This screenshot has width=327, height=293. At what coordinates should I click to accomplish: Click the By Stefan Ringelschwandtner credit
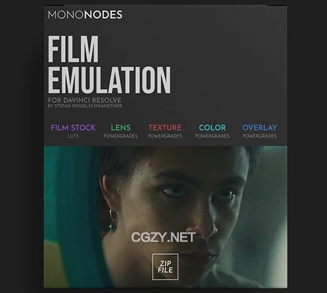click(x=85, y=106)
